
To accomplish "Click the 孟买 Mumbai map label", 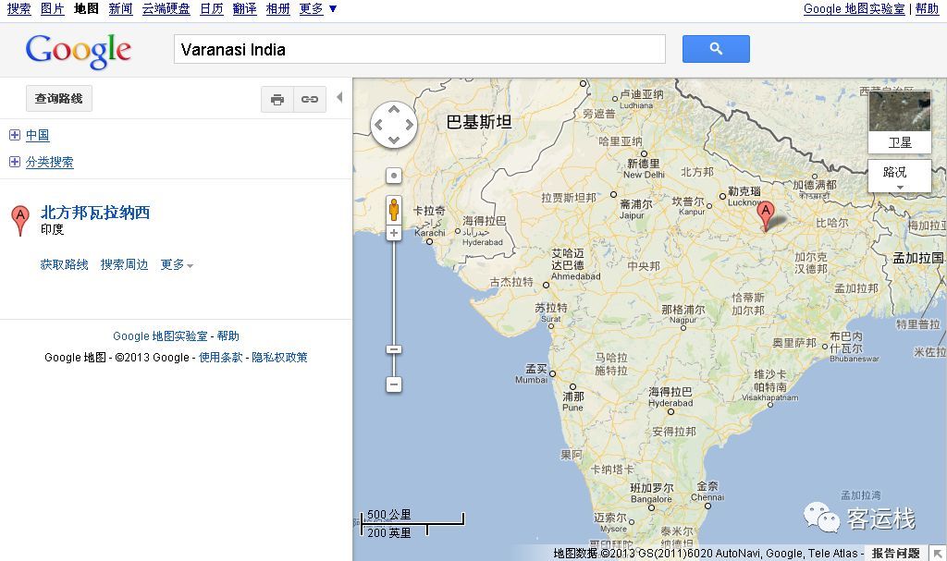I will click(x=532, y=373).
